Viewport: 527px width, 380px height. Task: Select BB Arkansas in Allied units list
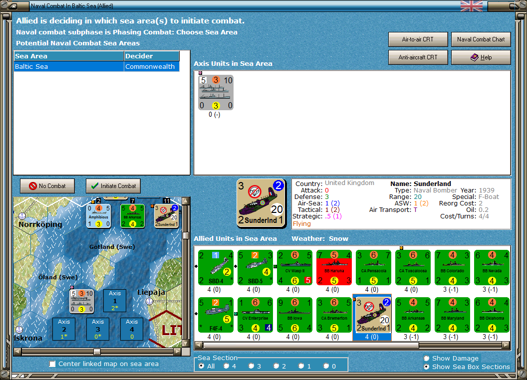[413, 315]
